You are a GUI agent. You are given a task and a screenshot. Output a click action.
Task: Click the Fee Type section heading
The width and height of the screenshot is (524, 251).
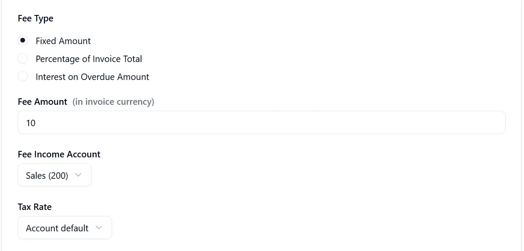36,18
